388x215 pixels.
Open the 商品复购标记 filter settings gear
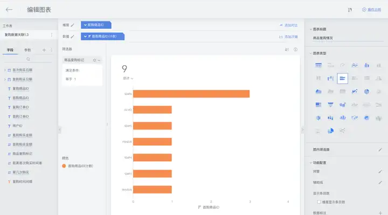tap(94, 60)
